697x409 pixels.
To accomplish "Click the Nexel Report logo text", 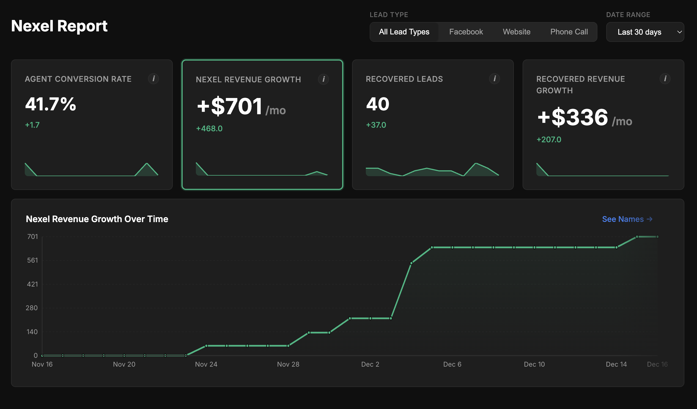I will [x=59, y=26].
